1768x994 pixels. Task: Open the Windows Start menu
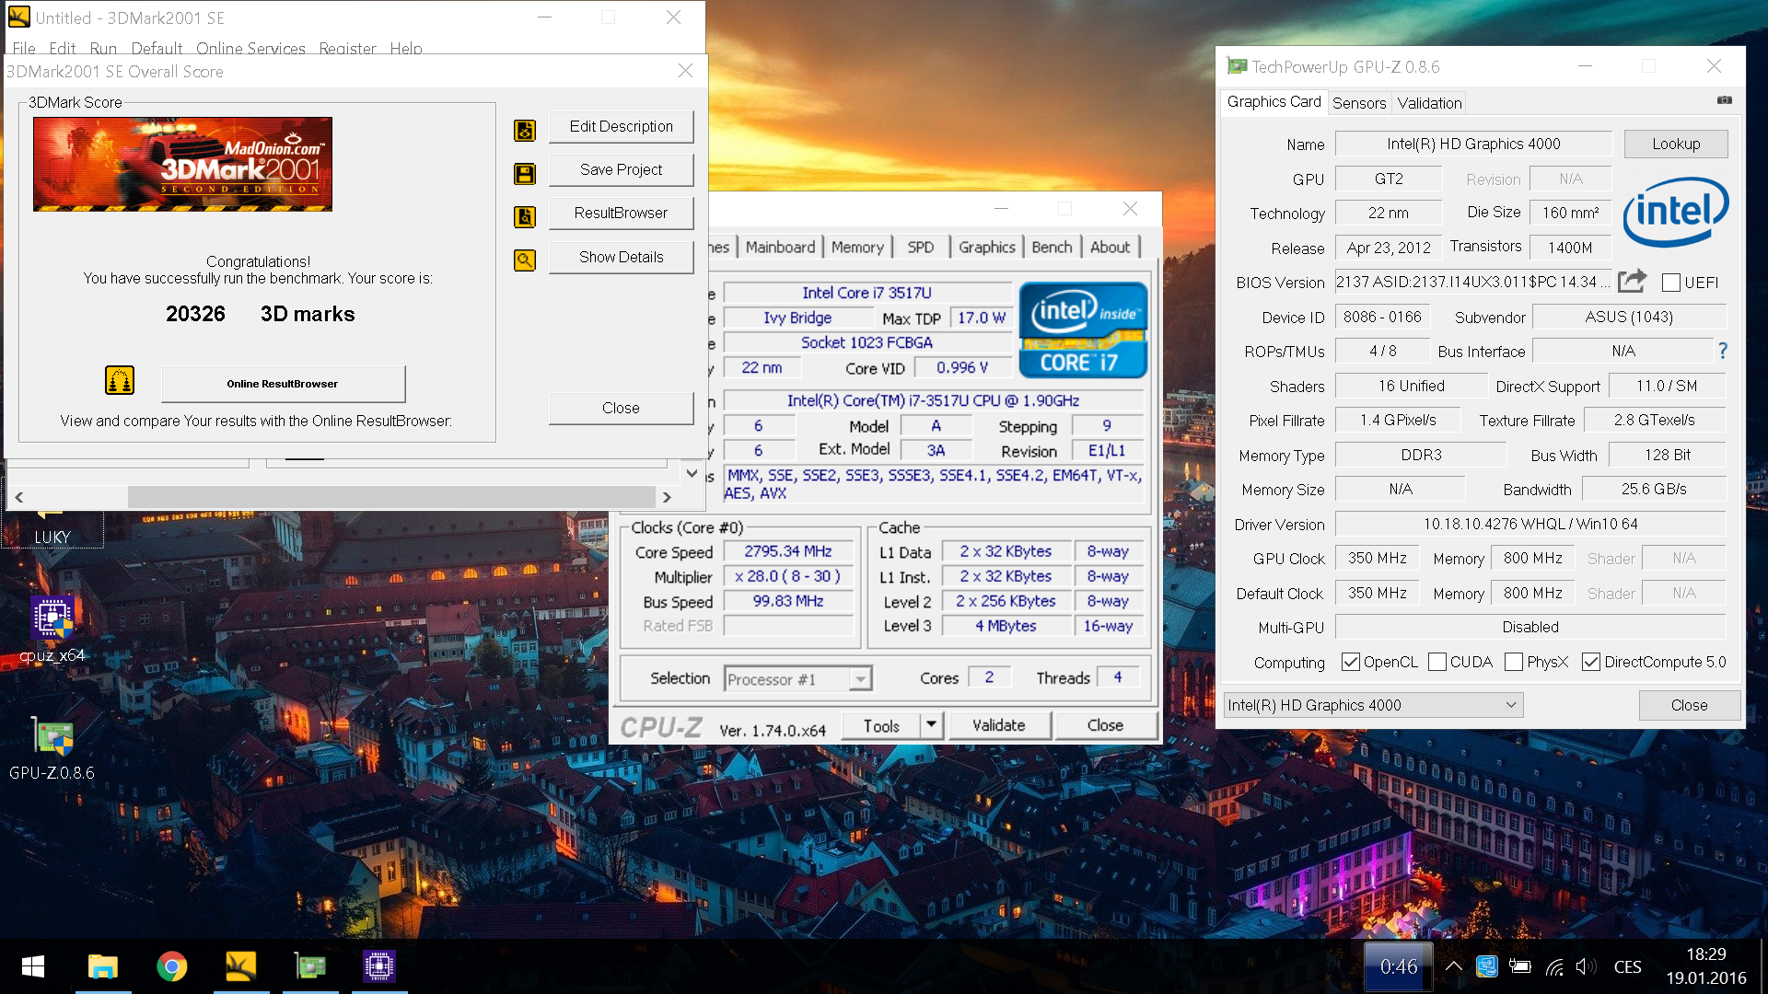tap(33, 966)
